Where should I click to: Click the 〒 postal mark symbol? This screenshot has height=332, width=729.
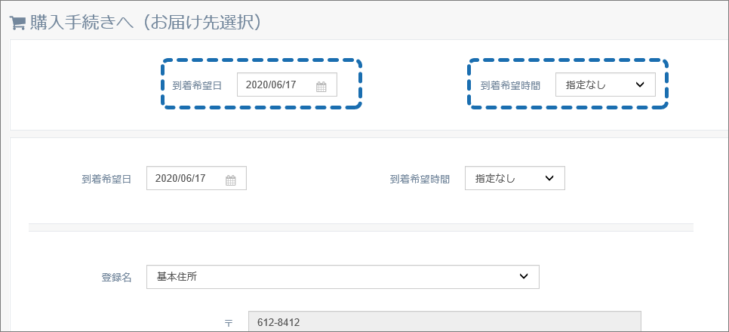[x=228, y=323]
